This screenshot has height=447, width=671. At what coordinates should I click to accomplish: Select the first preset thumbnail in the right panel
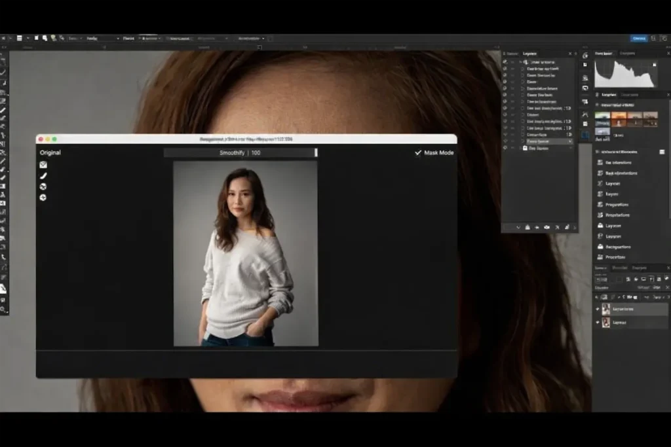[x=602, y=118]
